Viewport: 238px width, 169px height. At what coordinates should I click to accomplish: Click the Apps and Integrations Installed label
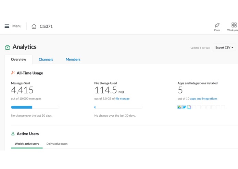coord(198,83)
